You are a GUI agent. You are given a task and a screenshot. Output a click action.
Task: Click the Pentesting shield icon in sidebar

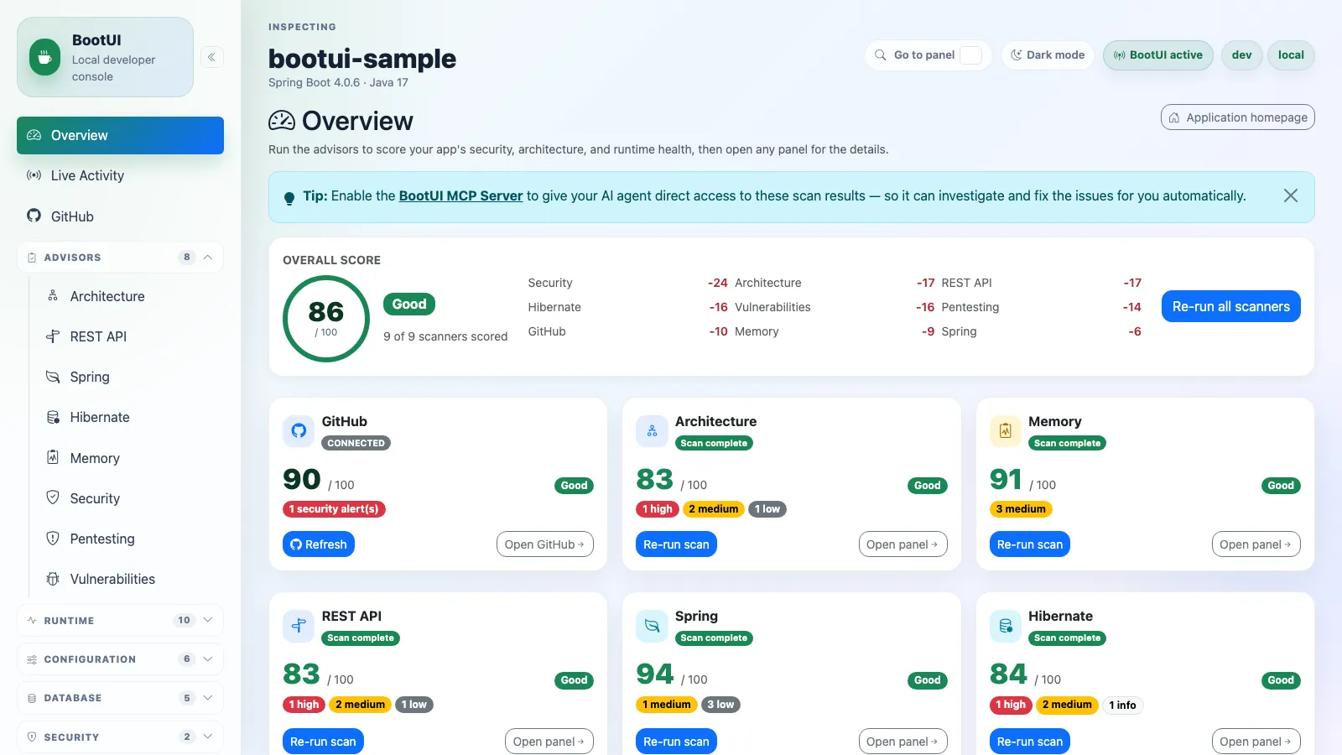(x=53, y=538)
